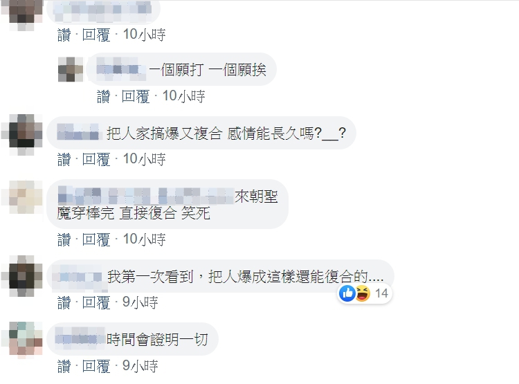
Task: Click the 9小時 timestamp under '時間會證明一切'
Action: point(140,366)
